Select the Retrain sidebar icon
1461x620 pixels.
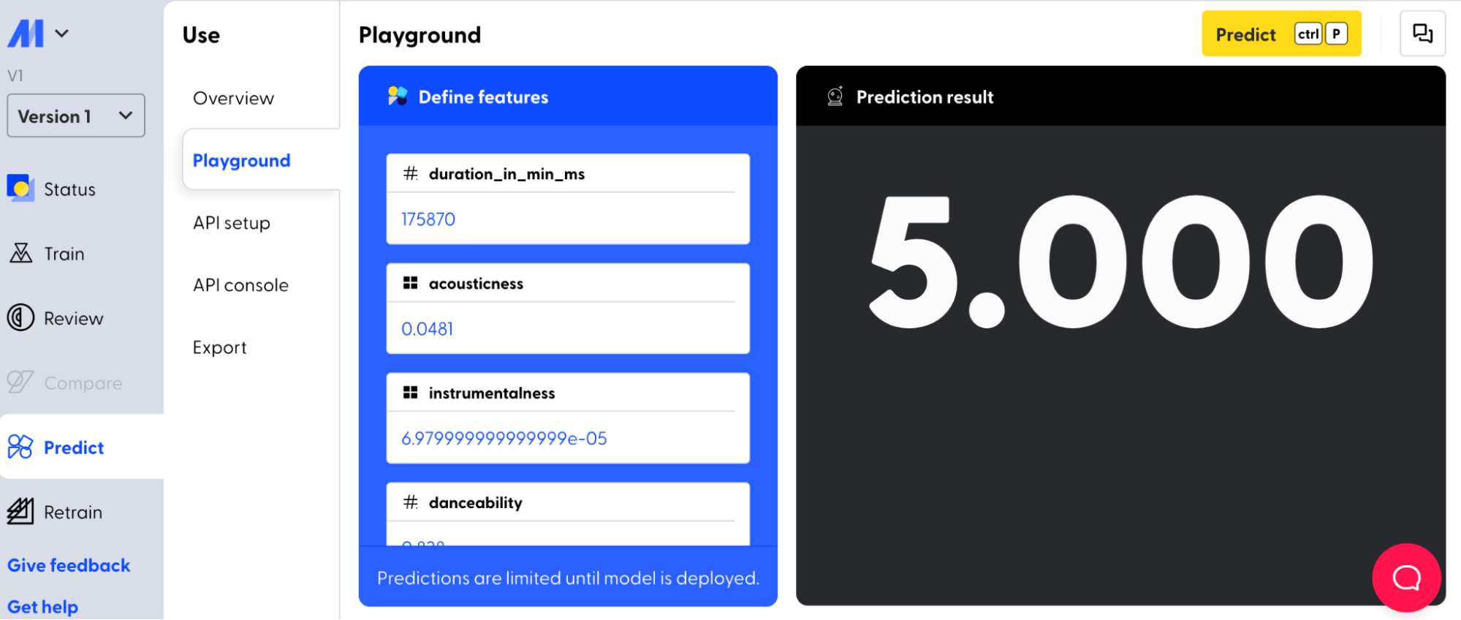coord(20,511)
